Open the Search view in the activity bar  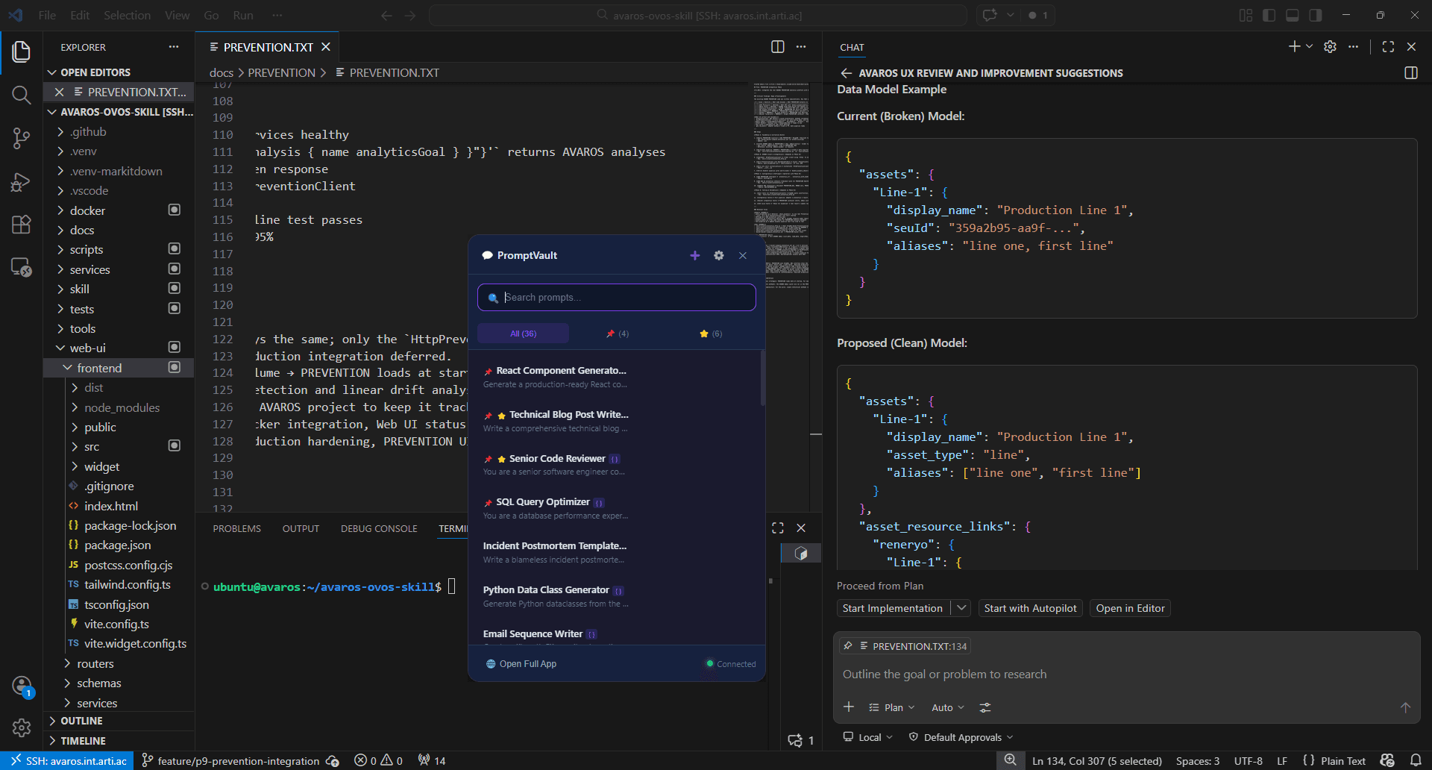pyautogui.click(x=22, y=95)
